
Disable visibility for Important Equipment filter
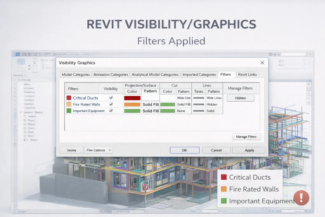tap(111, 111)
